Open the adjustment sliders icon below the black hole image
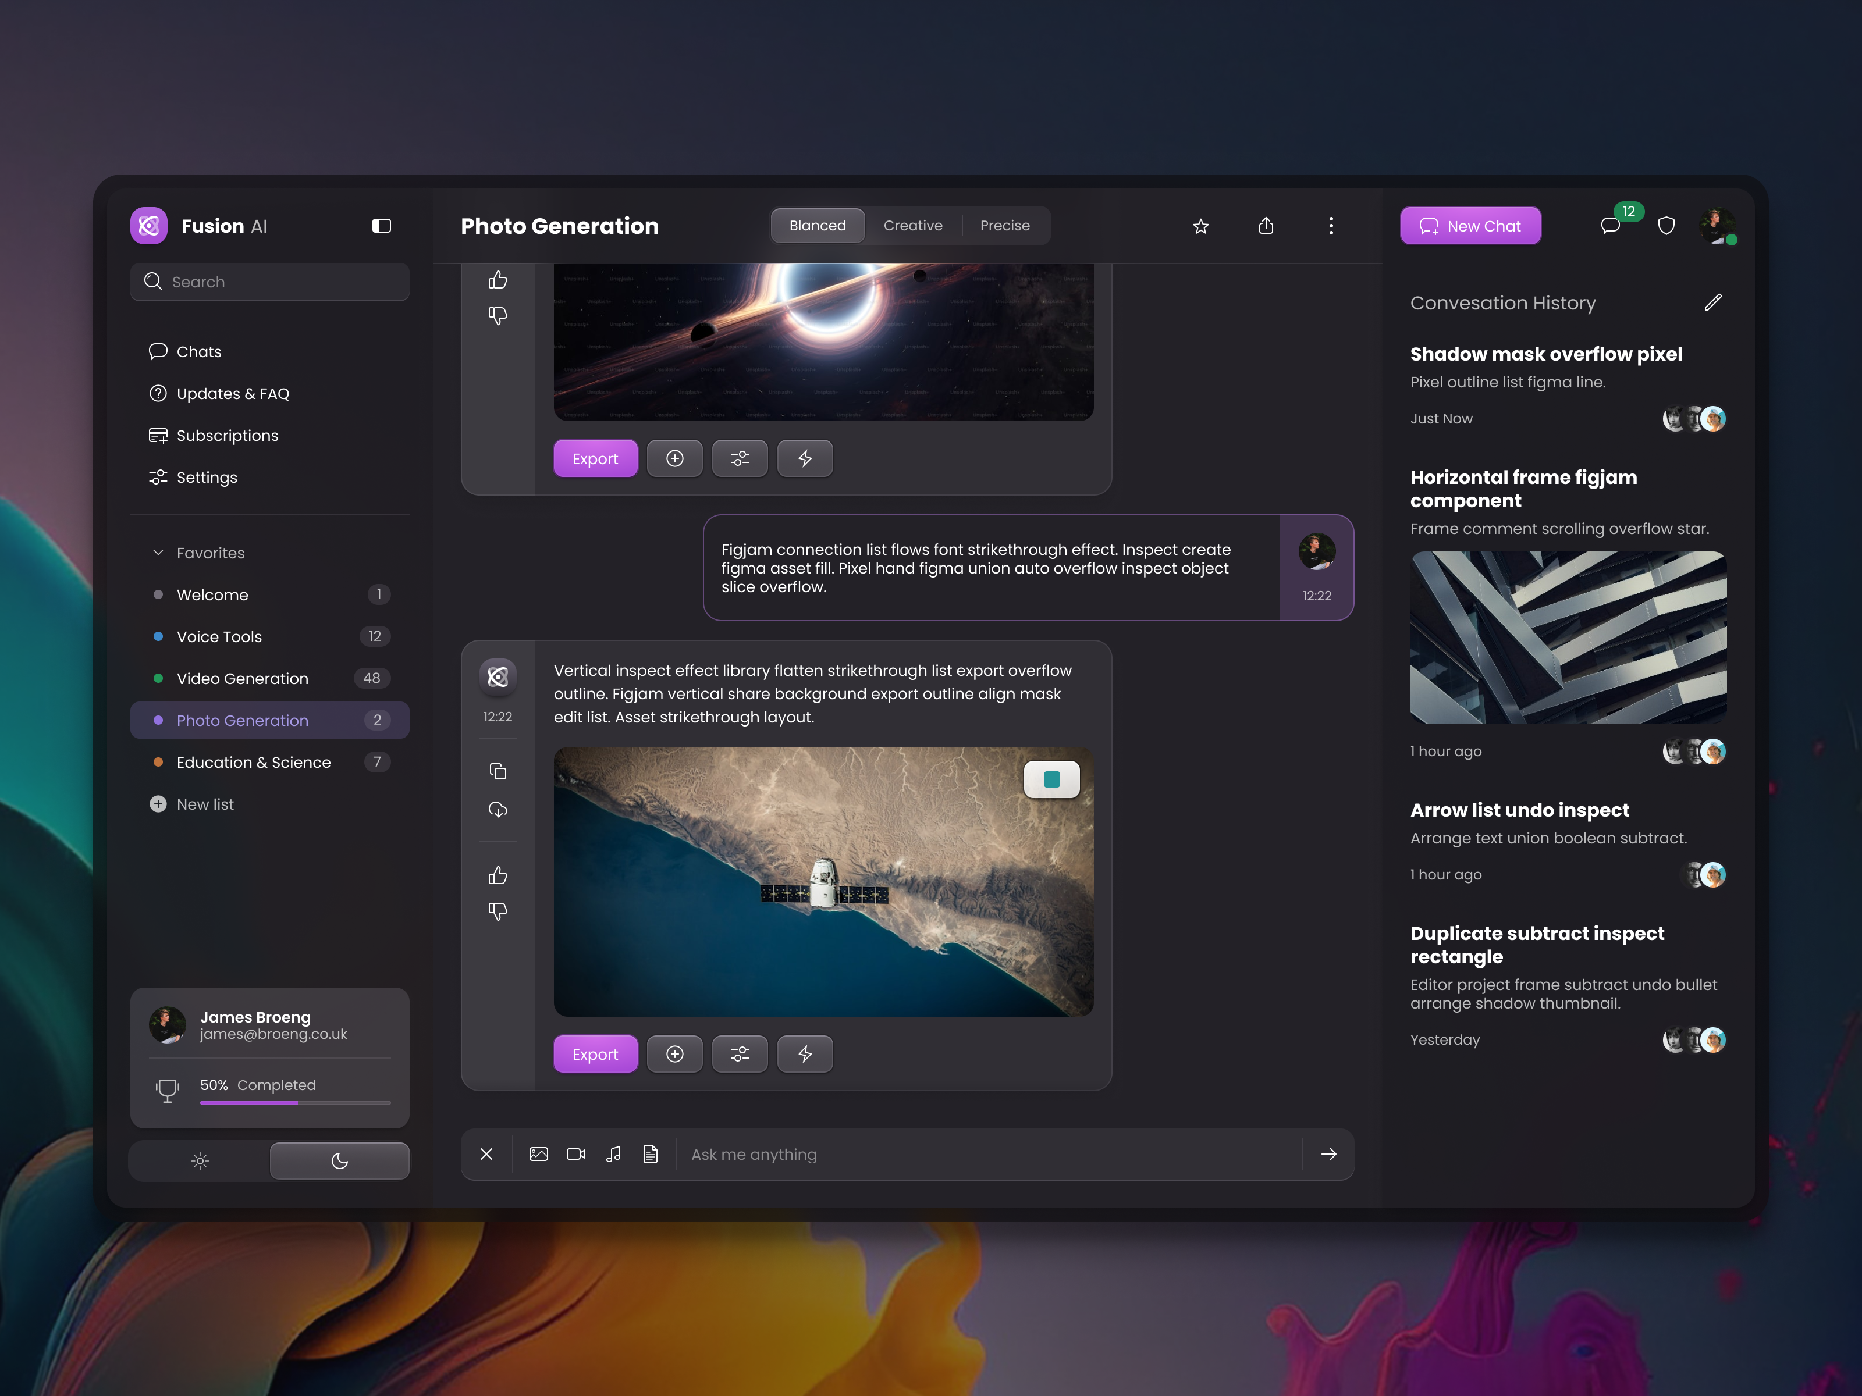Screen dimensions: 1862x1396 pos(739,458)
